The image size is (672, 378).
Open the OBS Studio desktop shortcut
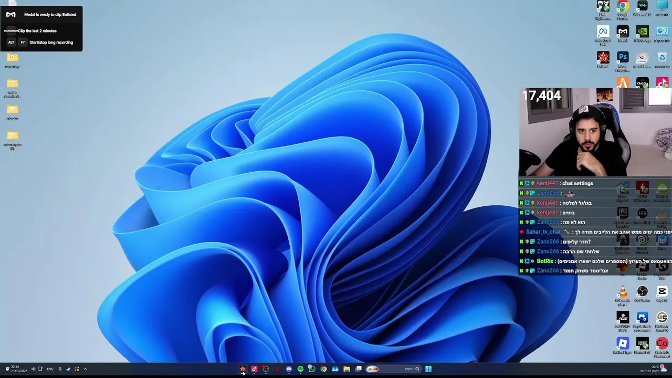coord(643,293)
